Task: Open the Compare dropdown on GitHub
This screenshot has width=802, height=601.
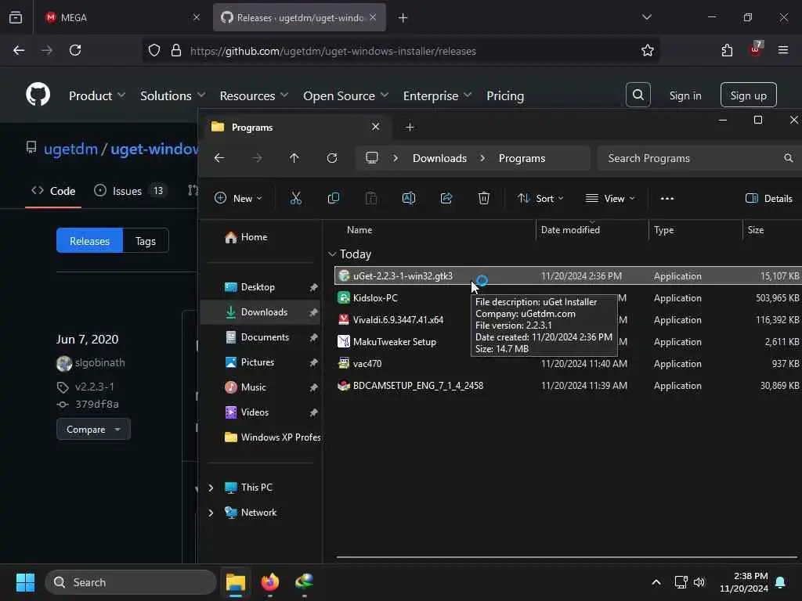Action: click(94, 430)
